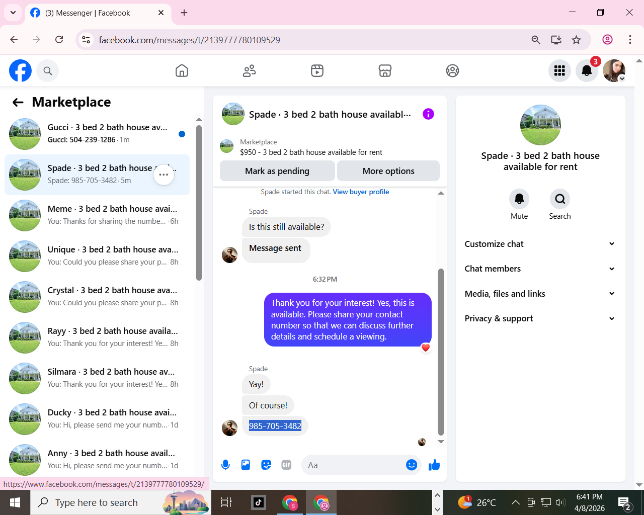Open three-dot options on Spade conversation
The width and height of the screenshot is (644, 515).
tap(164, 175)
